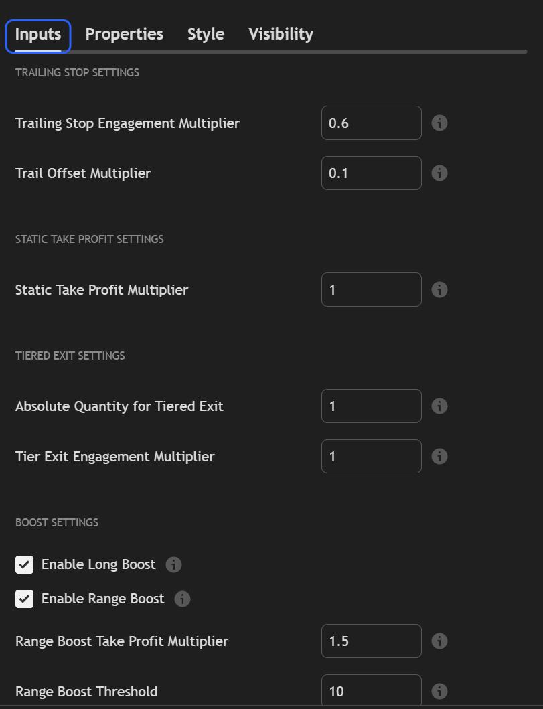Click info icon next to Enable Range Boost
The width and height of the screenshot is (543, 709).
click(x=182, y=599)
